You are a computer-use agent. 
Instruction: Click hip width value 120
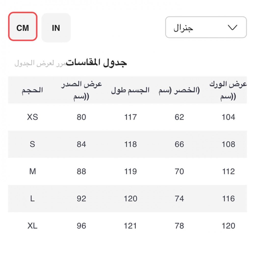[228, 226]
